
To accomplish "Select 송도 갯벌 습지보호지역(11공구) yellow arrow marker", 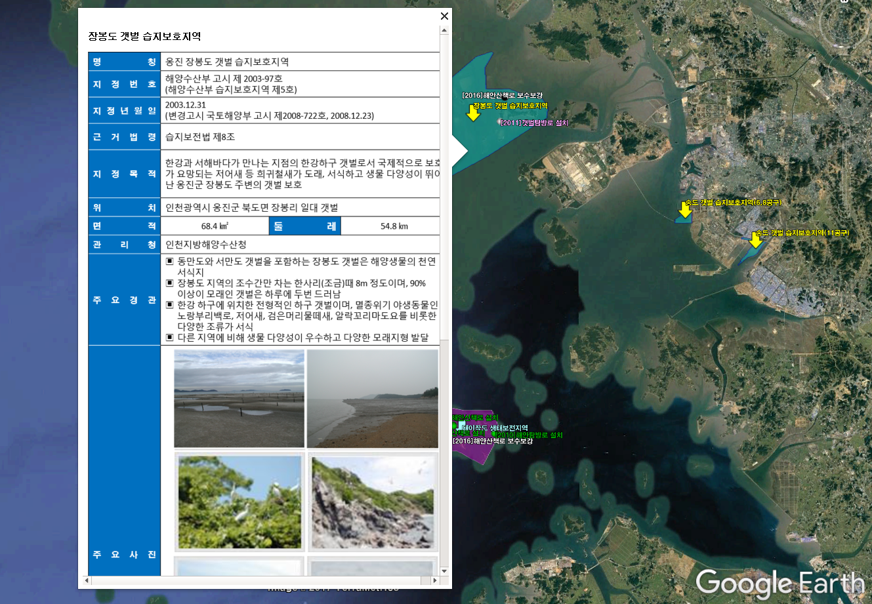I will point(756,241).
